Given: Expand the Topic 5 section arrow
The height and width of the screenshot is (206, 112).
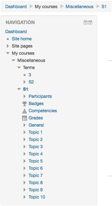Looking at the screenshot, I should click(x=25, y=161).
